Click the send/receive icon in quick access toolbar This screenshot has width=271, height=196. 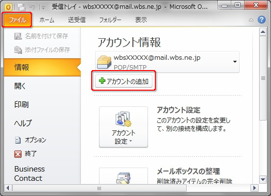pyautogui.click(x=22, y=7)
